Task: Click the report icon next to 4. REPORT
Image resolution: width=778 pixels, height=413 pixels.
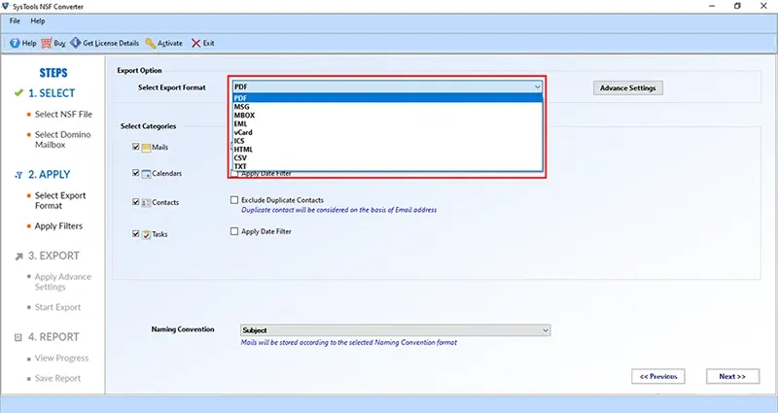Action: 18,337
